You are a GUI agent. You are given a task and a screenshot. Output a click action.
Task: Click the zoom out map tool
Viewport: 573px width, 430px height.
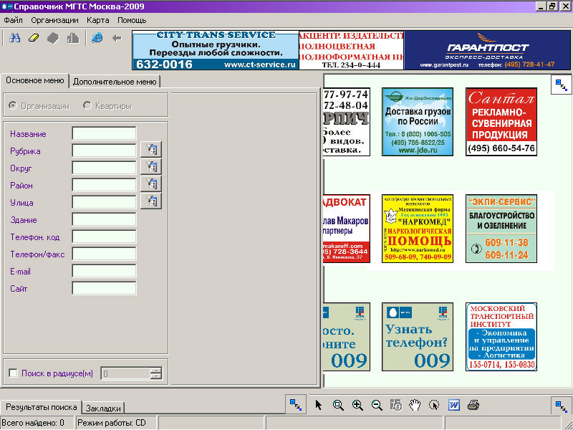click(377, 405)
